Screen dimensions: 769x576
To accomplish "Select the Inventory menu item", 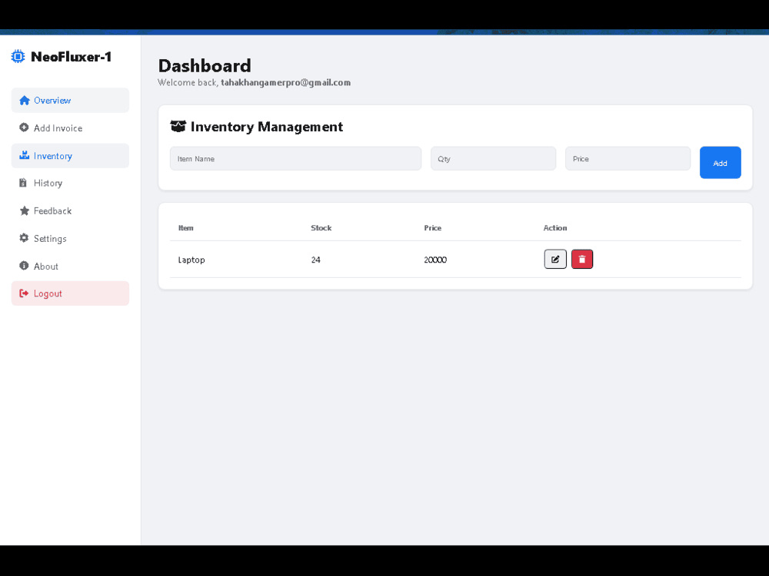I will click(70, 156).
